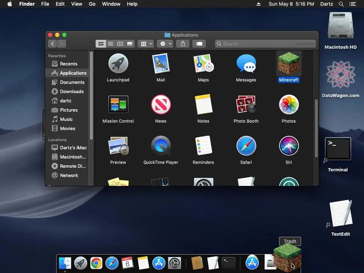Viewport: 364px width, 273px height.
Task: Open the group-by arrangement dropdown
Action: click(x=146, y=44)
